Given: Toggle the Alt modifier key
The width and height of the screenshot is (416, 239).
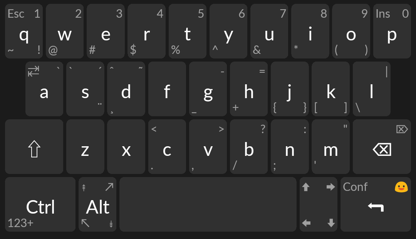Looking at the screenshot, I should click(x=97, y=204).
